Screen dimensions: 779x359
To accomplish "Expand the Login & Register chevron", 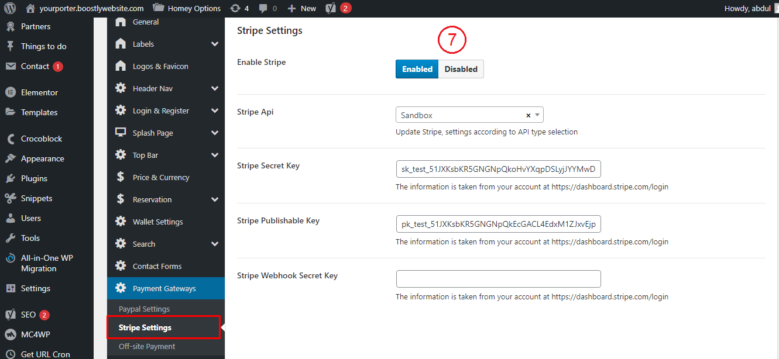I will pyautogui.click(x=215, y=111).
